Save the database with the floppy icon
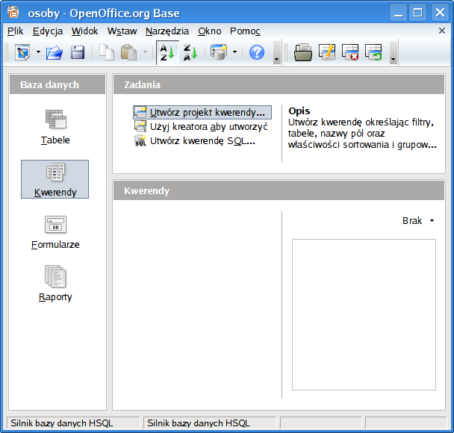 point(78,52)
